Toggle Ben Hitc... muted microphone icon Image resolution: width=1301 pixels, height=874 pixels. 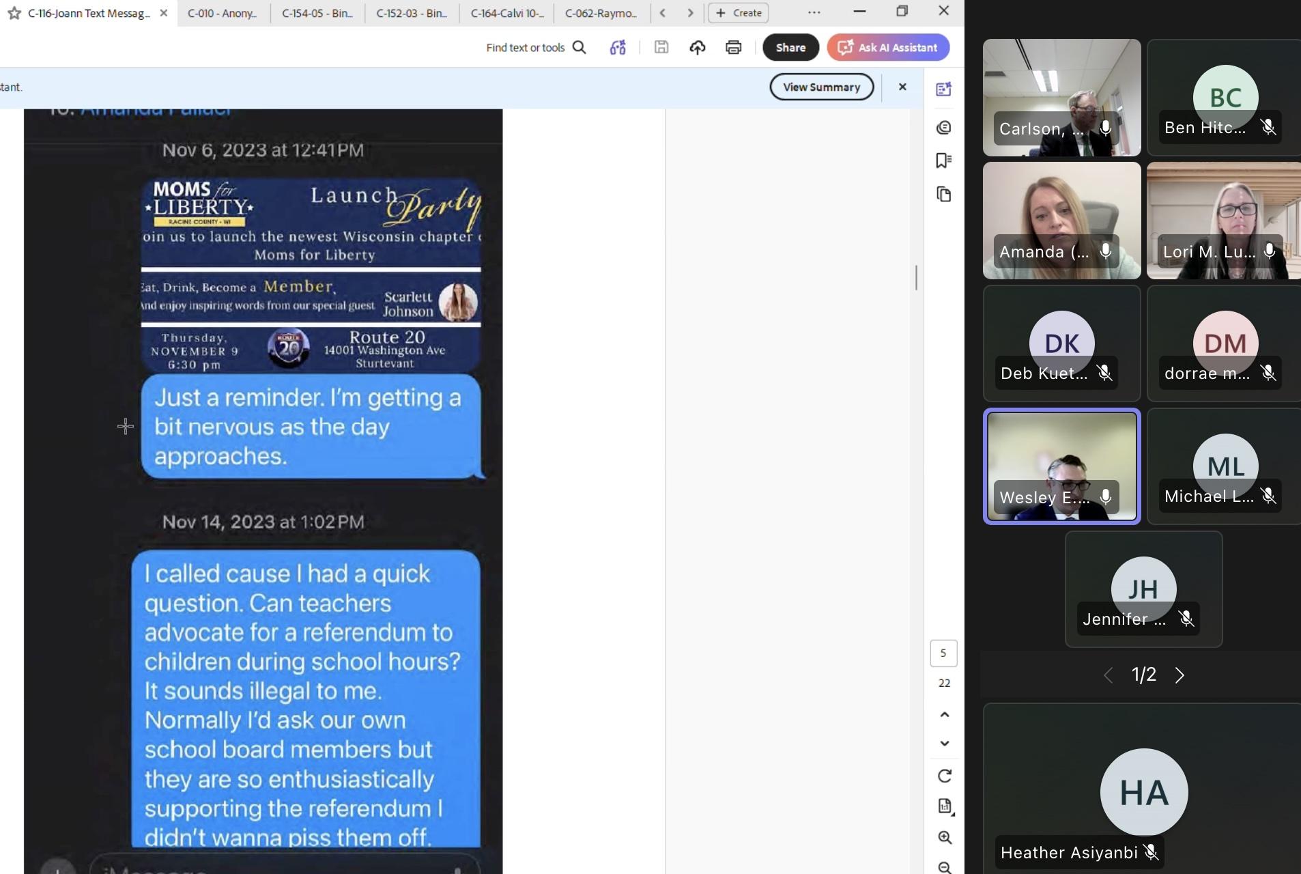(x=1268, y=128)
